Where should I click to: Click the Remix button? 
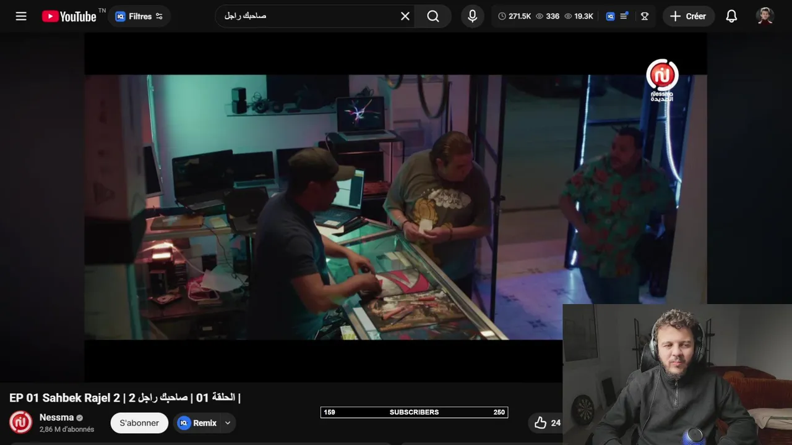[x=197, y=423]
